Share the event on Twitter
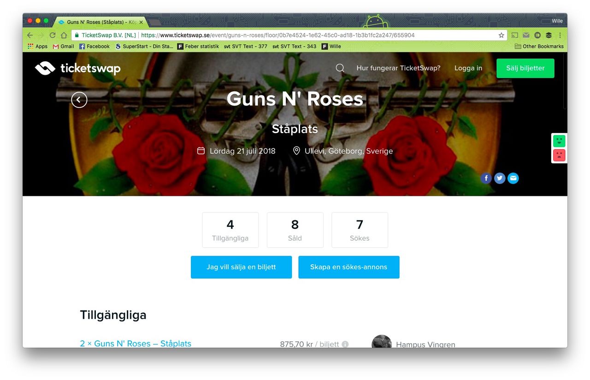The width and height of the screenshot is (590, 380). click(x=500, y=178)
